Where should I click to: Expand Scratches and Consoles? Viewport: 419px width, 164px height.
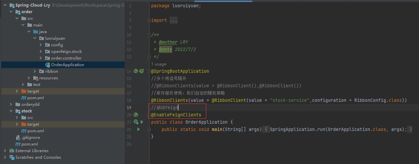click(5, 157)
